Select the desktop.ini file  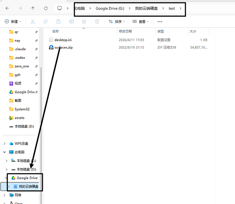63,40
